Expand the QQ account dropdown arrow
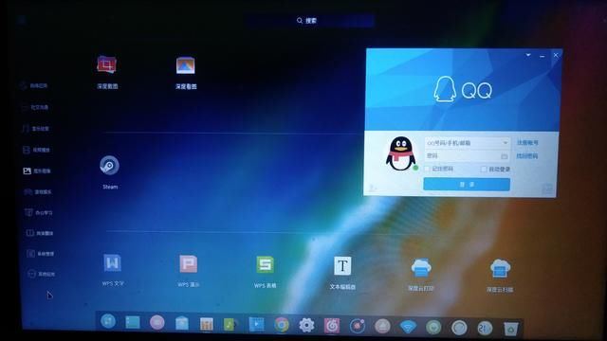Image resolution: width=607 pixels, height=341 pixels. 506,143
